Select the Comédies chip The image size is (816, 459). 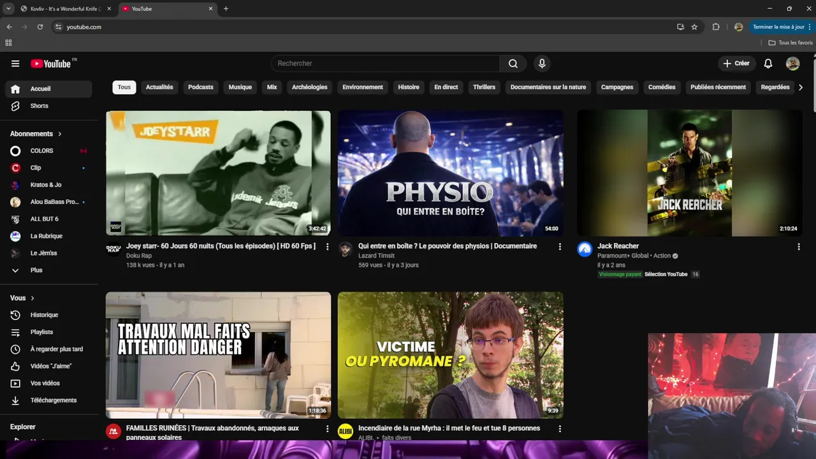662,87
